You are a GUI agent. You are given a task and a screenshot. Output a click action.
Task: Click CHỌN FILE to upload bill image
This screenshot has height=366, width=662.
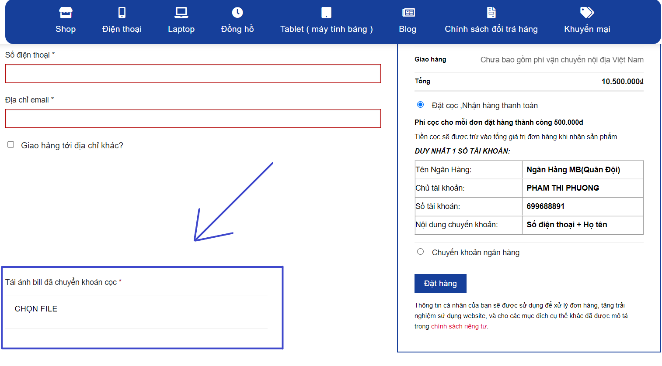[36, 309]
